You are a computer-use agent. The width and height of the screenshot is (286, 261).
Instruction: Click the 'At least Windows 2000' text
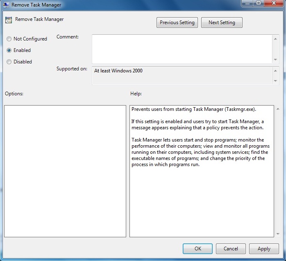tap(118, 71)
